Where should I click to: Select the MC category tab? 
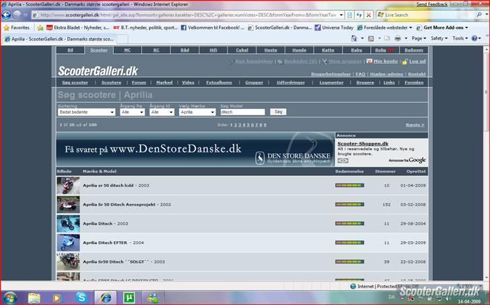pyautogui.click(x=127, y=50)
